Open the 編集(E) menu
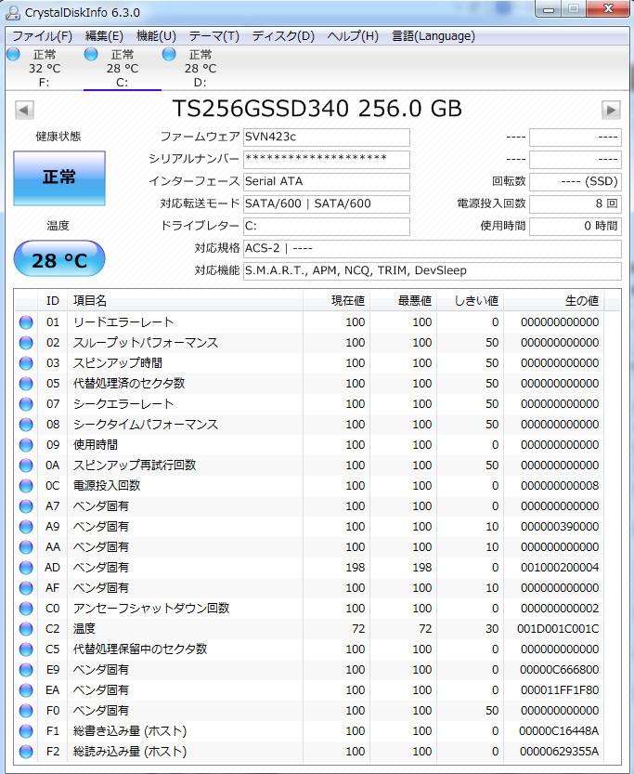 pyautogui.click(x=104, y=36)
